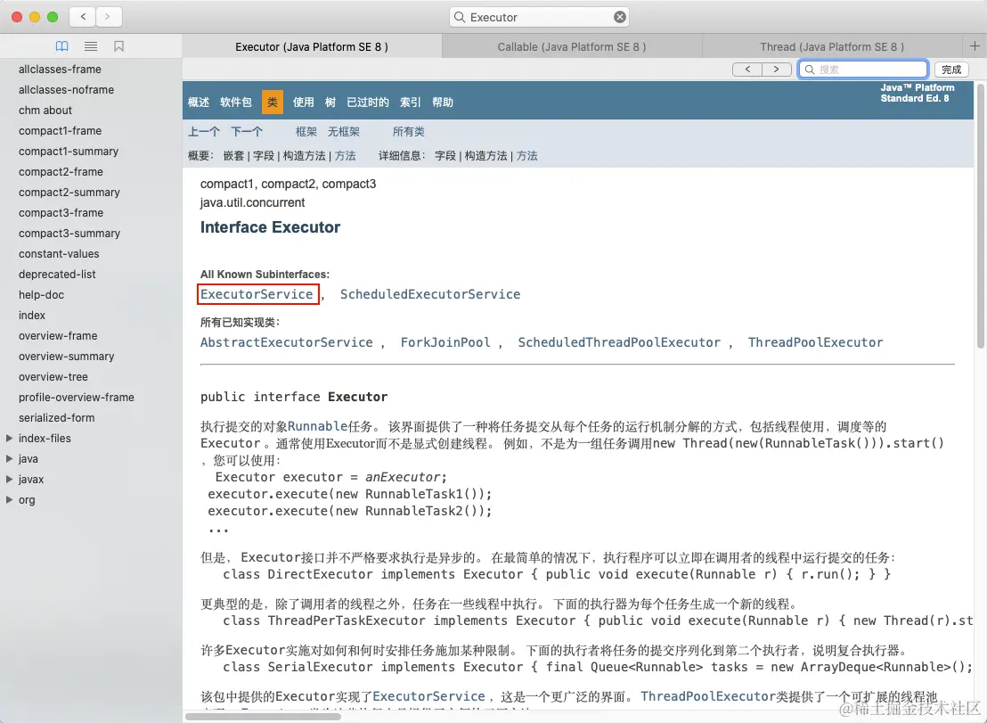The height and width of the screenshot is (723, 987).
Task: Open the ExecutorService link
Action: 257,293
